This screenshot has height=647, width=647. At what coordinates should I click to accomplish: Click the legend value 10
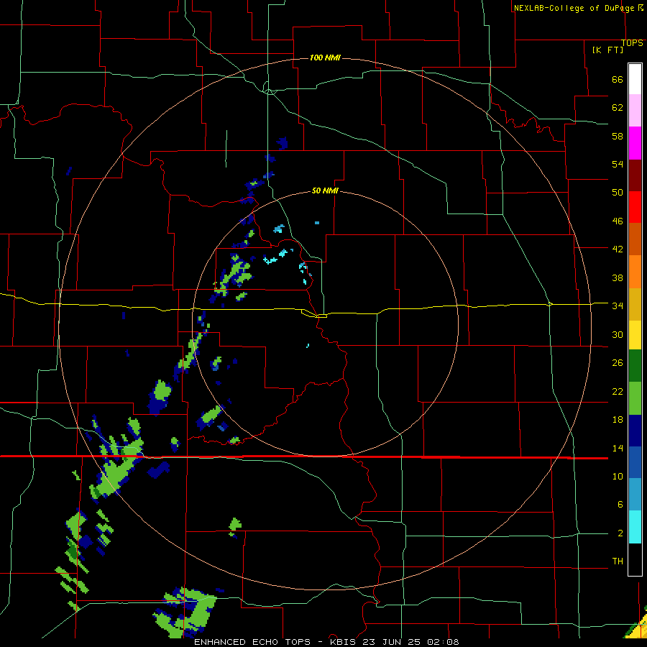click(x=618, y=476)
